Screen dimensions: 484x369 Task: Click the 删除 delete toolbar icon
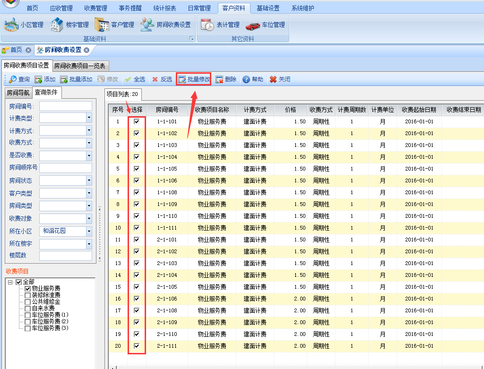coord(219,79)
